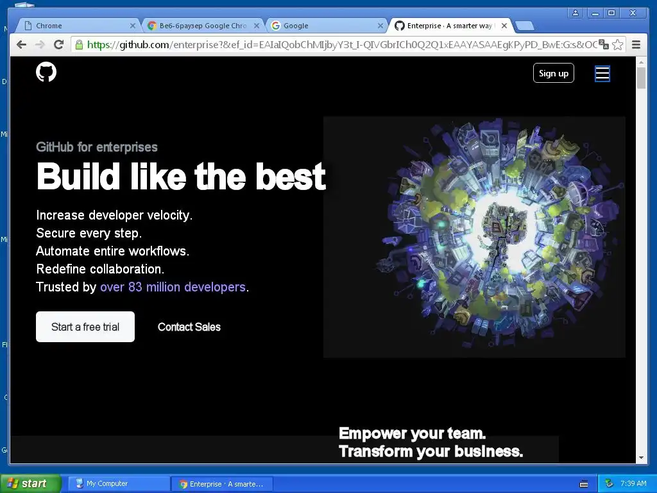This screenshot has height=493, width=657.
Task: Click 'GitHub for enterprises' text
Action: [97, 147]
